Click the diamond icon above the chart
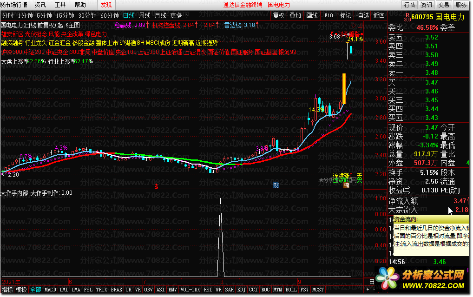473x297 pixels. (x=354, y=26)
